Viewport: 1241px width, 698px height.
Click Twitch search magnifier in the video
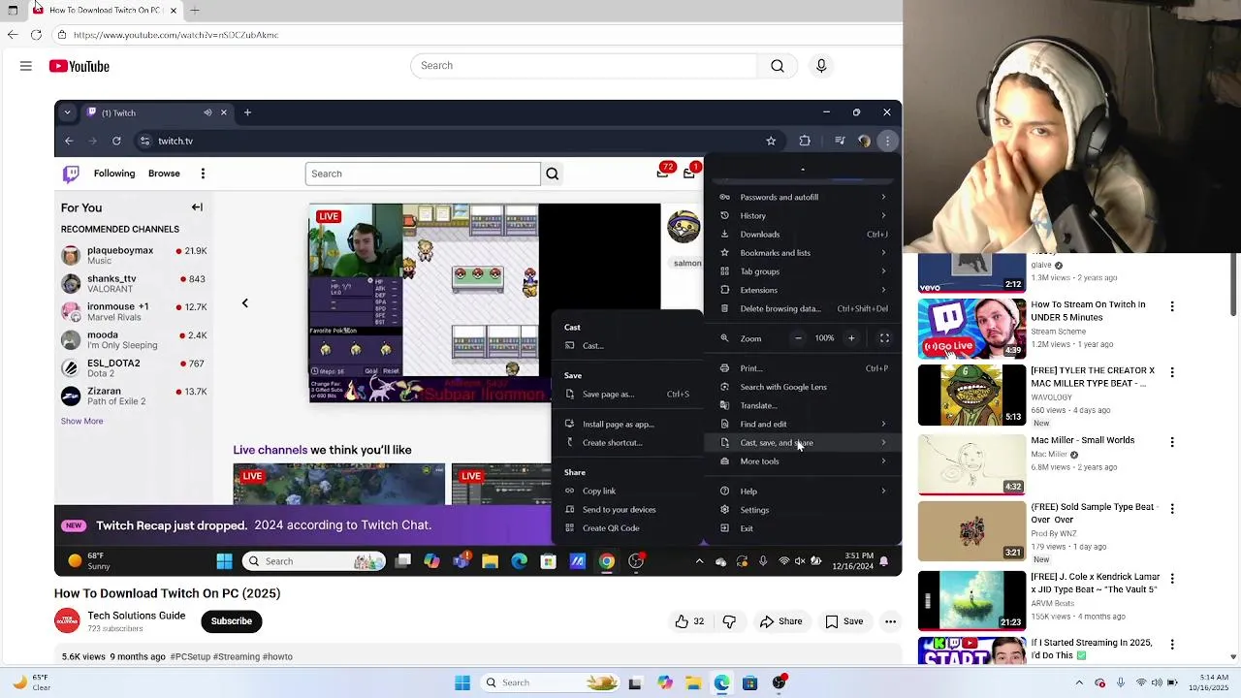553,174
